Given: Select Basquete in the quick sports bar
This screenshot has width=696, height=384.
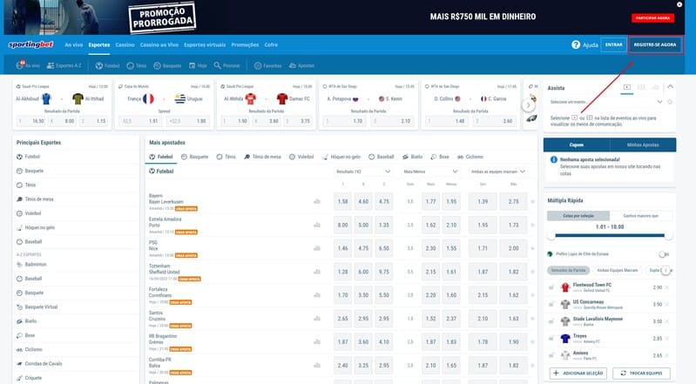Looking at the screenshot, I should (167, 65).
